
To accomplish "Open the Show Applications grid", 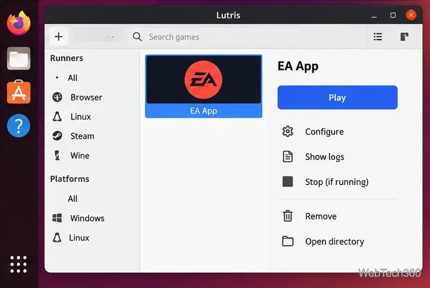I will tap(19, 264).
